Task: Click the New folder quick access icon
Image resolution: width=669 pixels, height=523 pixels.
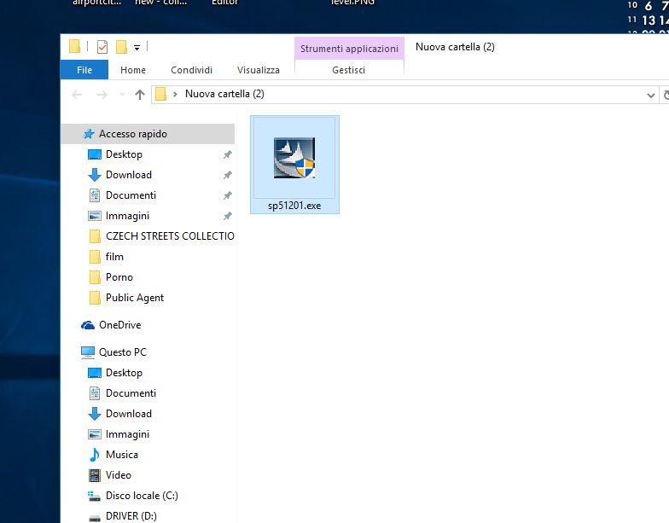Action: (121, 46)
